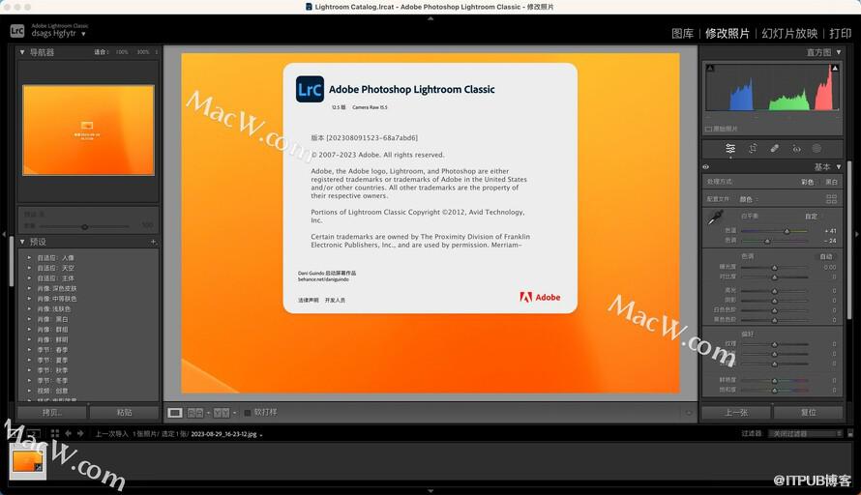This screenshot has width=861, height=495.
Task: Click the 色调 tint slider handle
Action: click(x=767, y=241)
